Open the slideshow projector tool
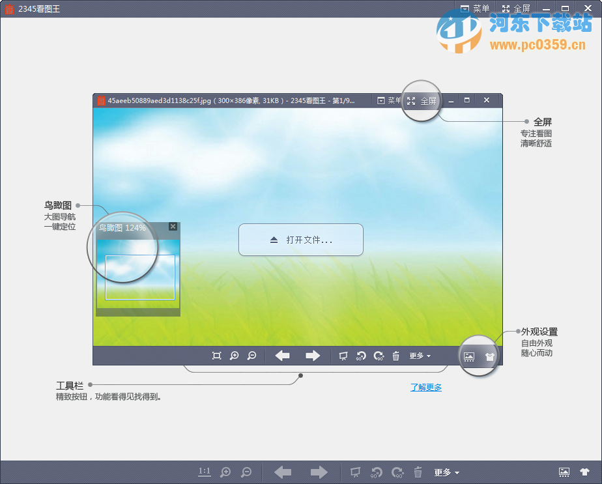 point(343,356)
